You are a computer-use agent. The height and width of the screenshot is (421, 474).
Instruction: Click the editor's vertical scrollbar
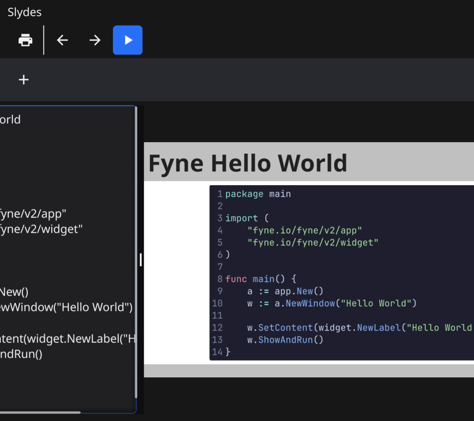[136, 251]
